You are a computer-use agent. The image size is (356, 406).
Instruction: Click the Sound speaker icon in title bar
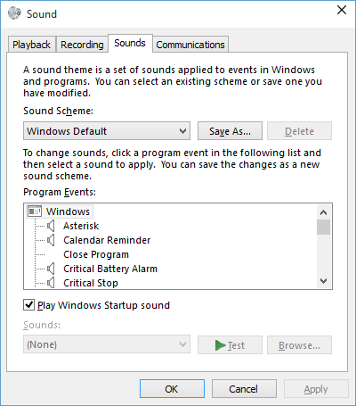[x=15, y=13]
